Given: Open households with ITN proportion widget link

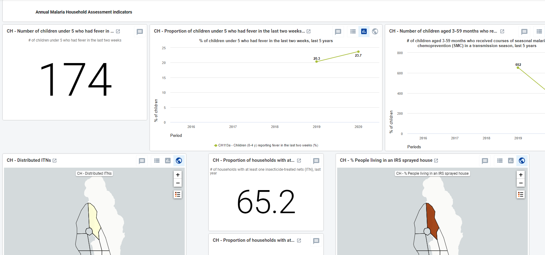Looking at the screenshot, I should coord(299,161).
